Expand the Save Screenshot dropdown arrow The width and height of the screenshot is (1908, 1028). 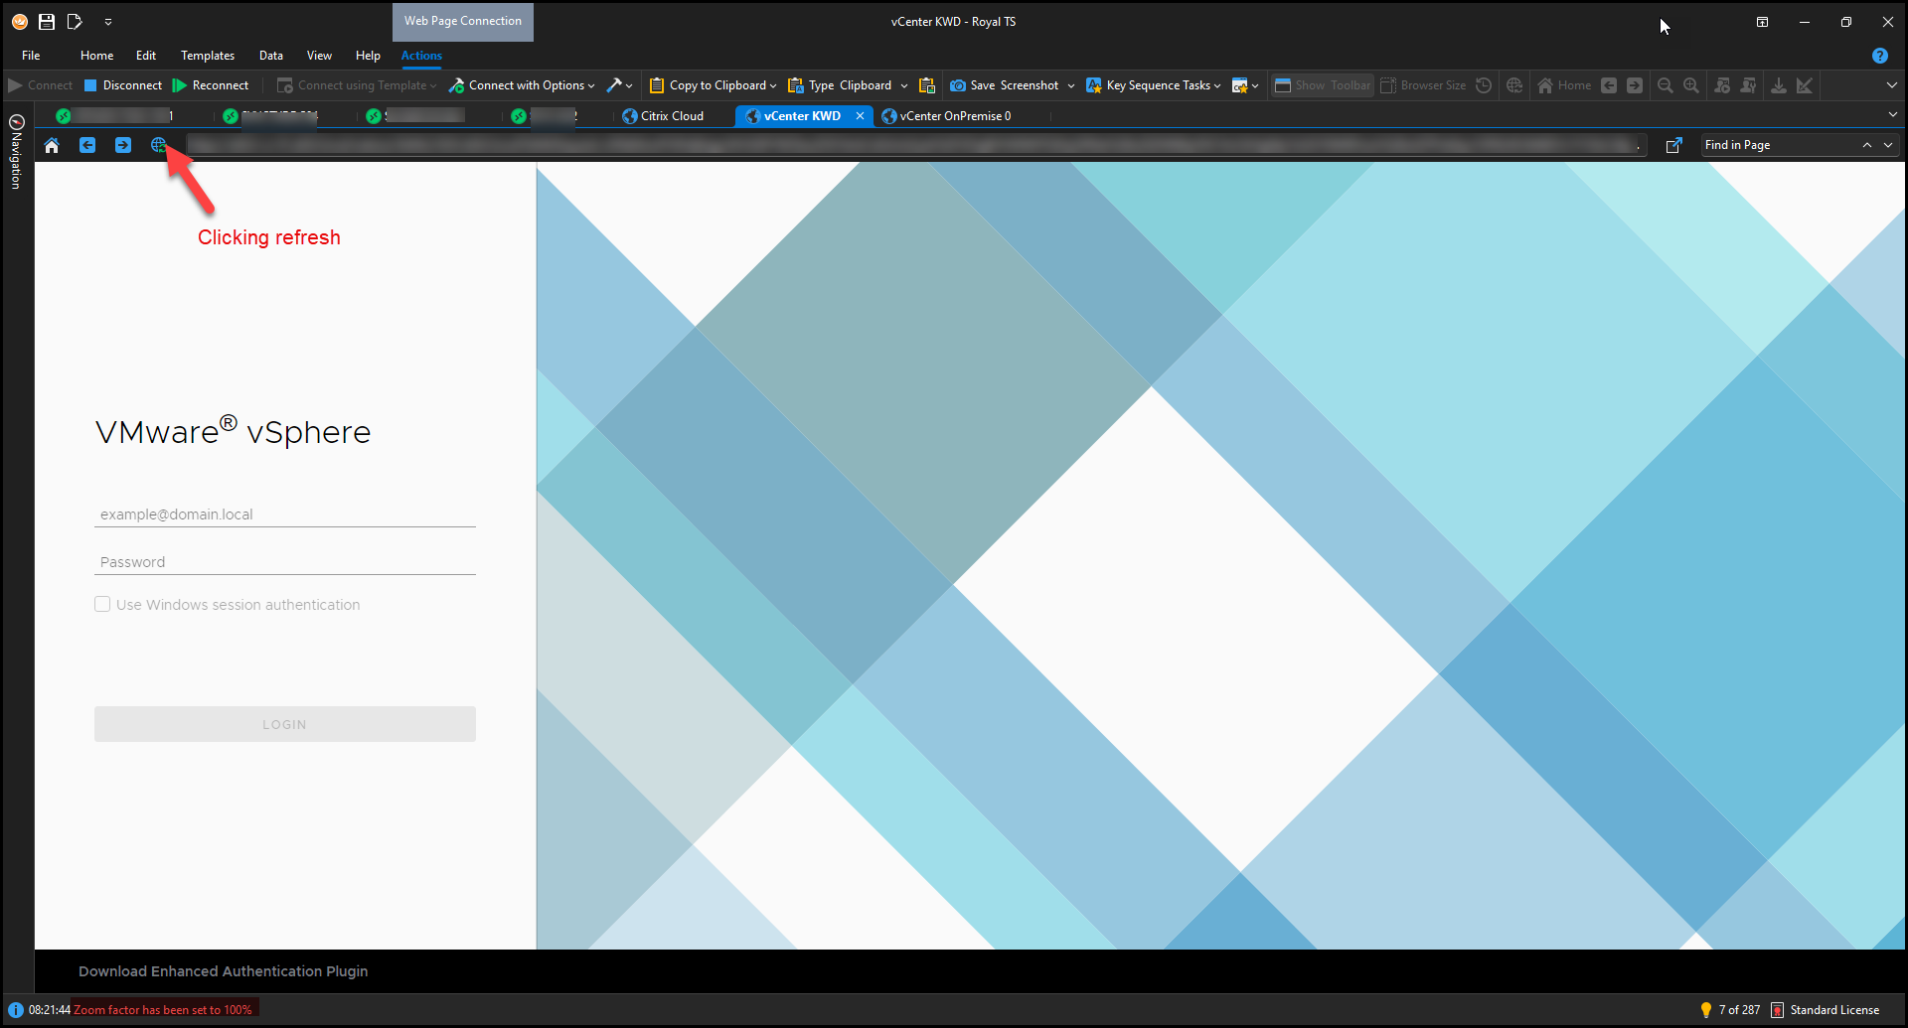1070,85
